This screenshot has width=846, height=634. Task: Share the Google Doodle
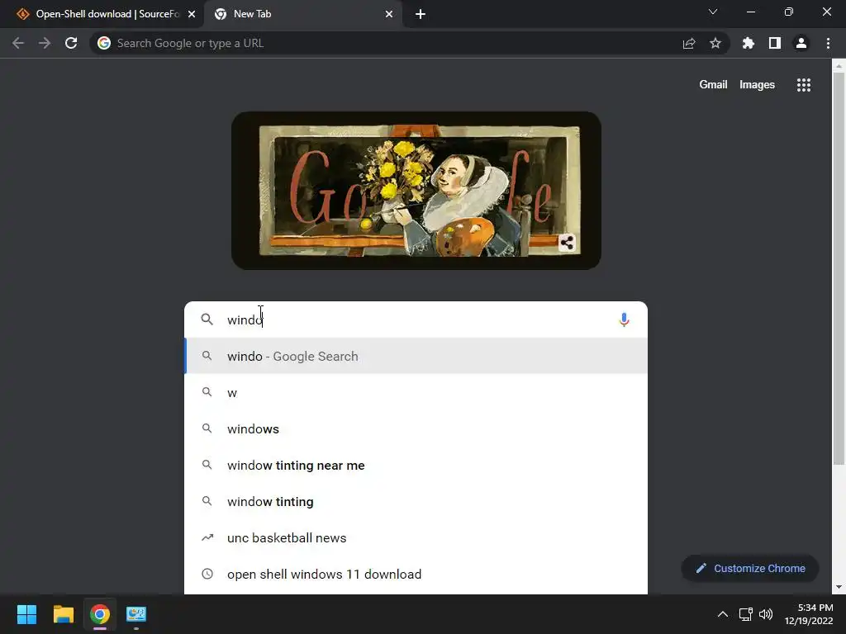click(567, 243)
